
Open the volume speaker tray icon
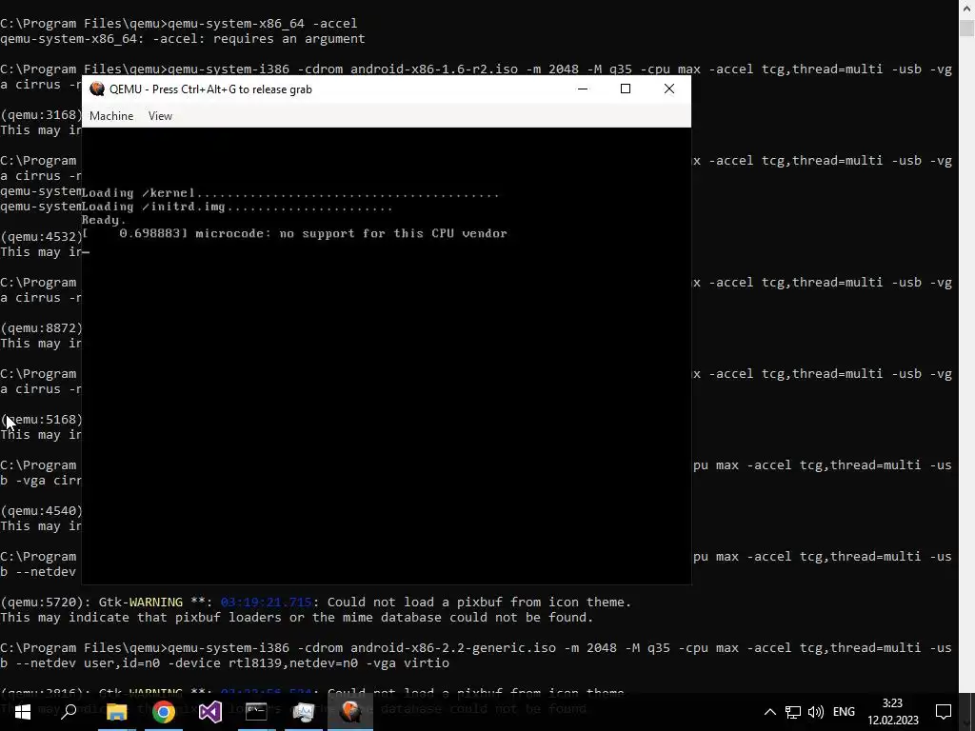pos(816,712)
